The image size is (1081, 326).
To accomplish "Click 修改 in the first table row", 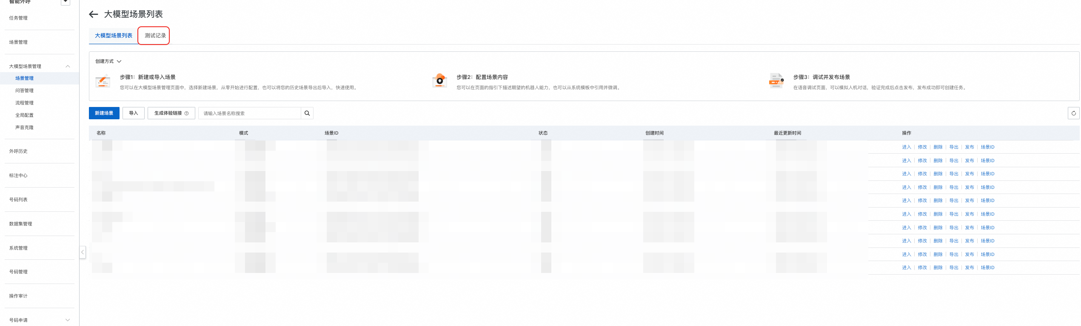I will click(x=922, y=147).
